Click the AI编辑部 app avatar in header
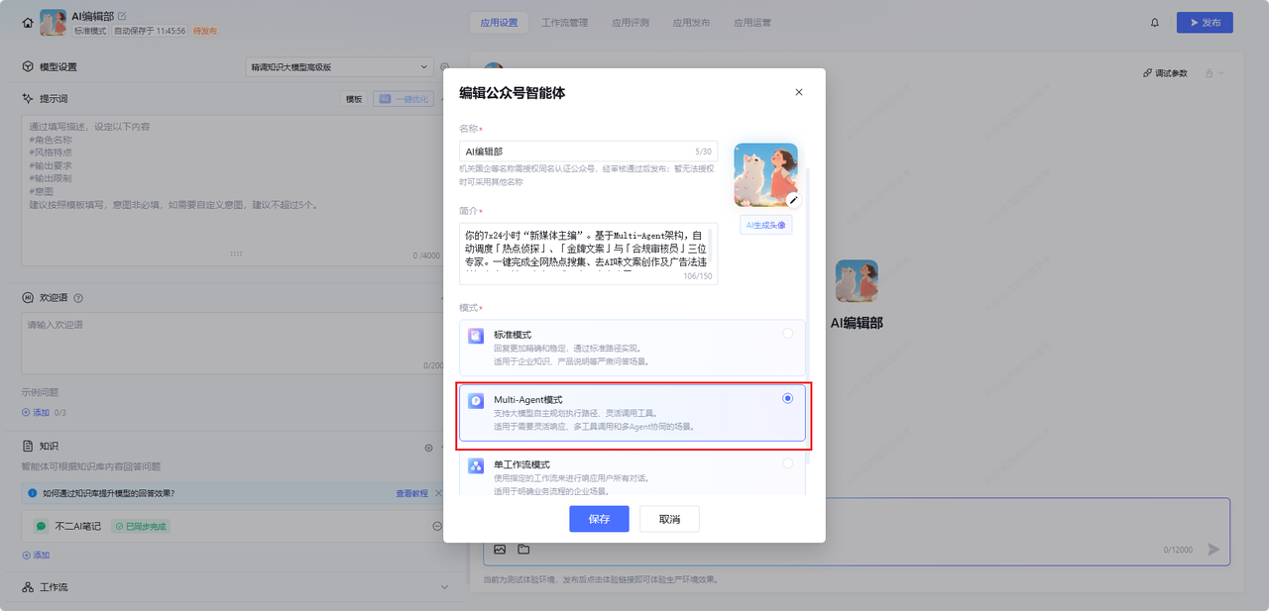 (53, 22)
